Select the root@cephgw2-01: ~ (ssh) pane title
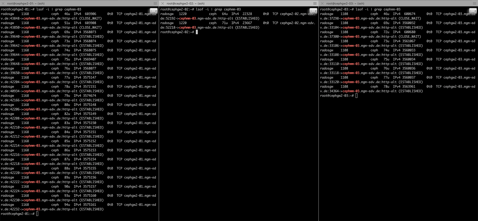This screenshot has height=221, width=478. click(26, 3)
